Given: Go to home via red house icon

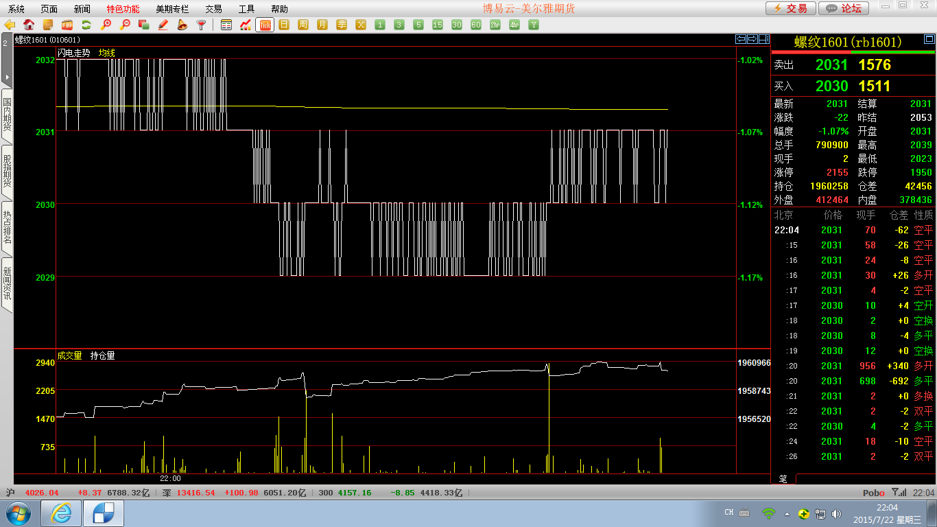Looking at the screenshot, I should pyautogui.click(x=29, y=25).
